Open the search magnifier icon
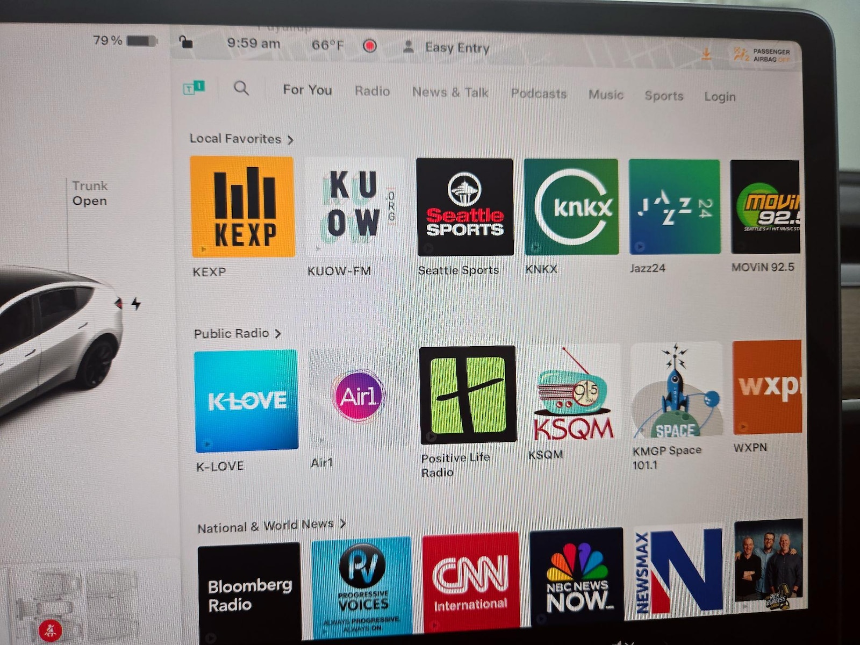The image size is (860, 645). pyautogui.click(x=241, y=88)
